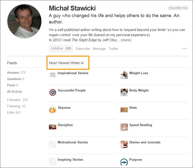
Task: Subscribe to this profile
Action: (83, 49)
